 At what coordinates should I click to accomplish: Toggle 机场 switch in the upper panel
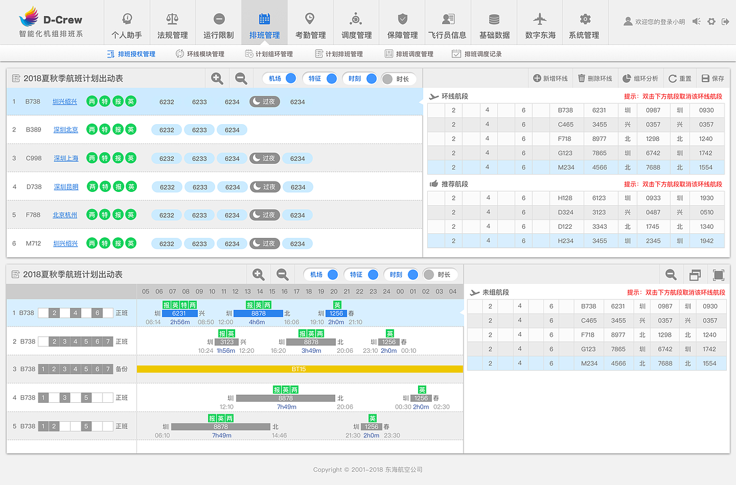[280, 79]
